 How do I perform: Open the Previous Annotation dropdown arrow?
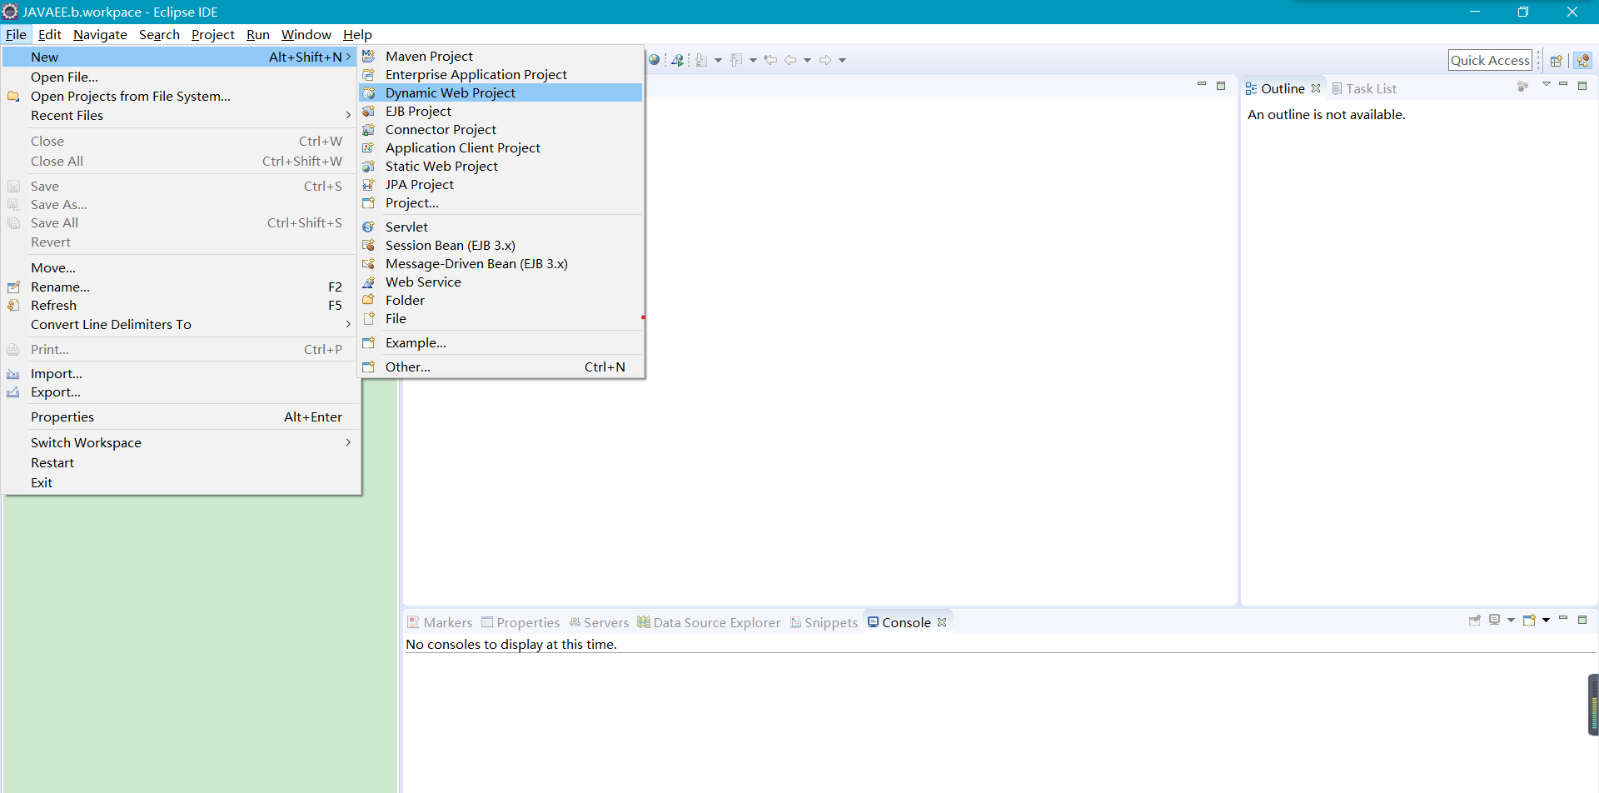point(753,60)
